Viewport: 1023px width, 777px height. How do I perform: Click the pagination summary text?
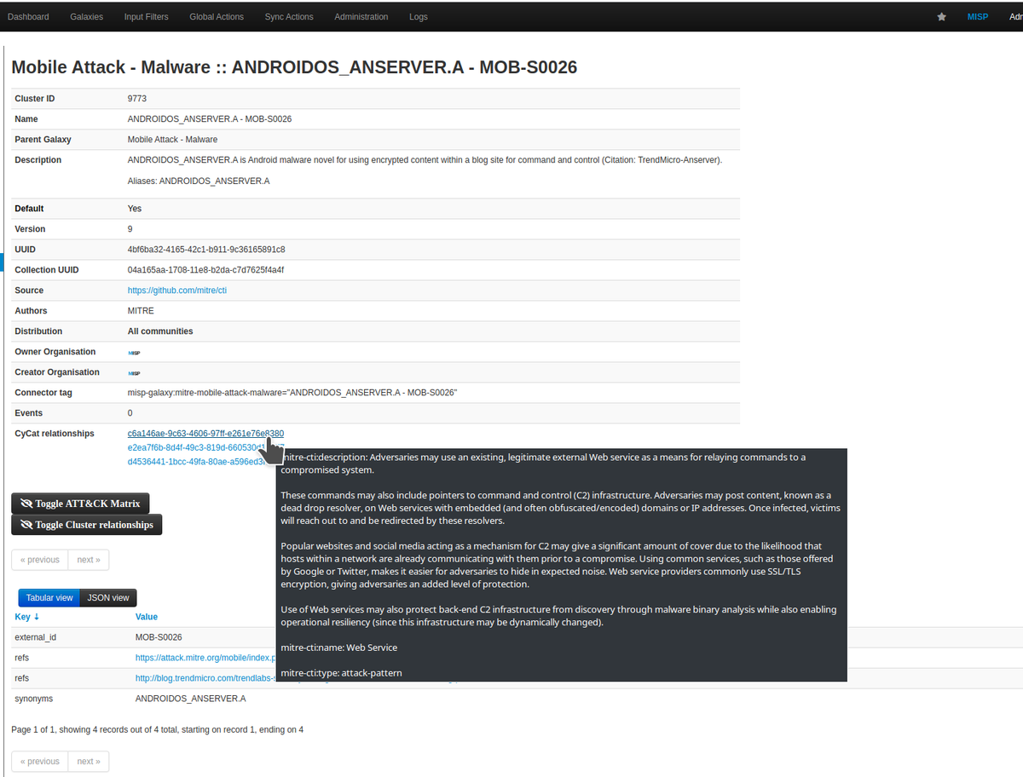[158, 730]
